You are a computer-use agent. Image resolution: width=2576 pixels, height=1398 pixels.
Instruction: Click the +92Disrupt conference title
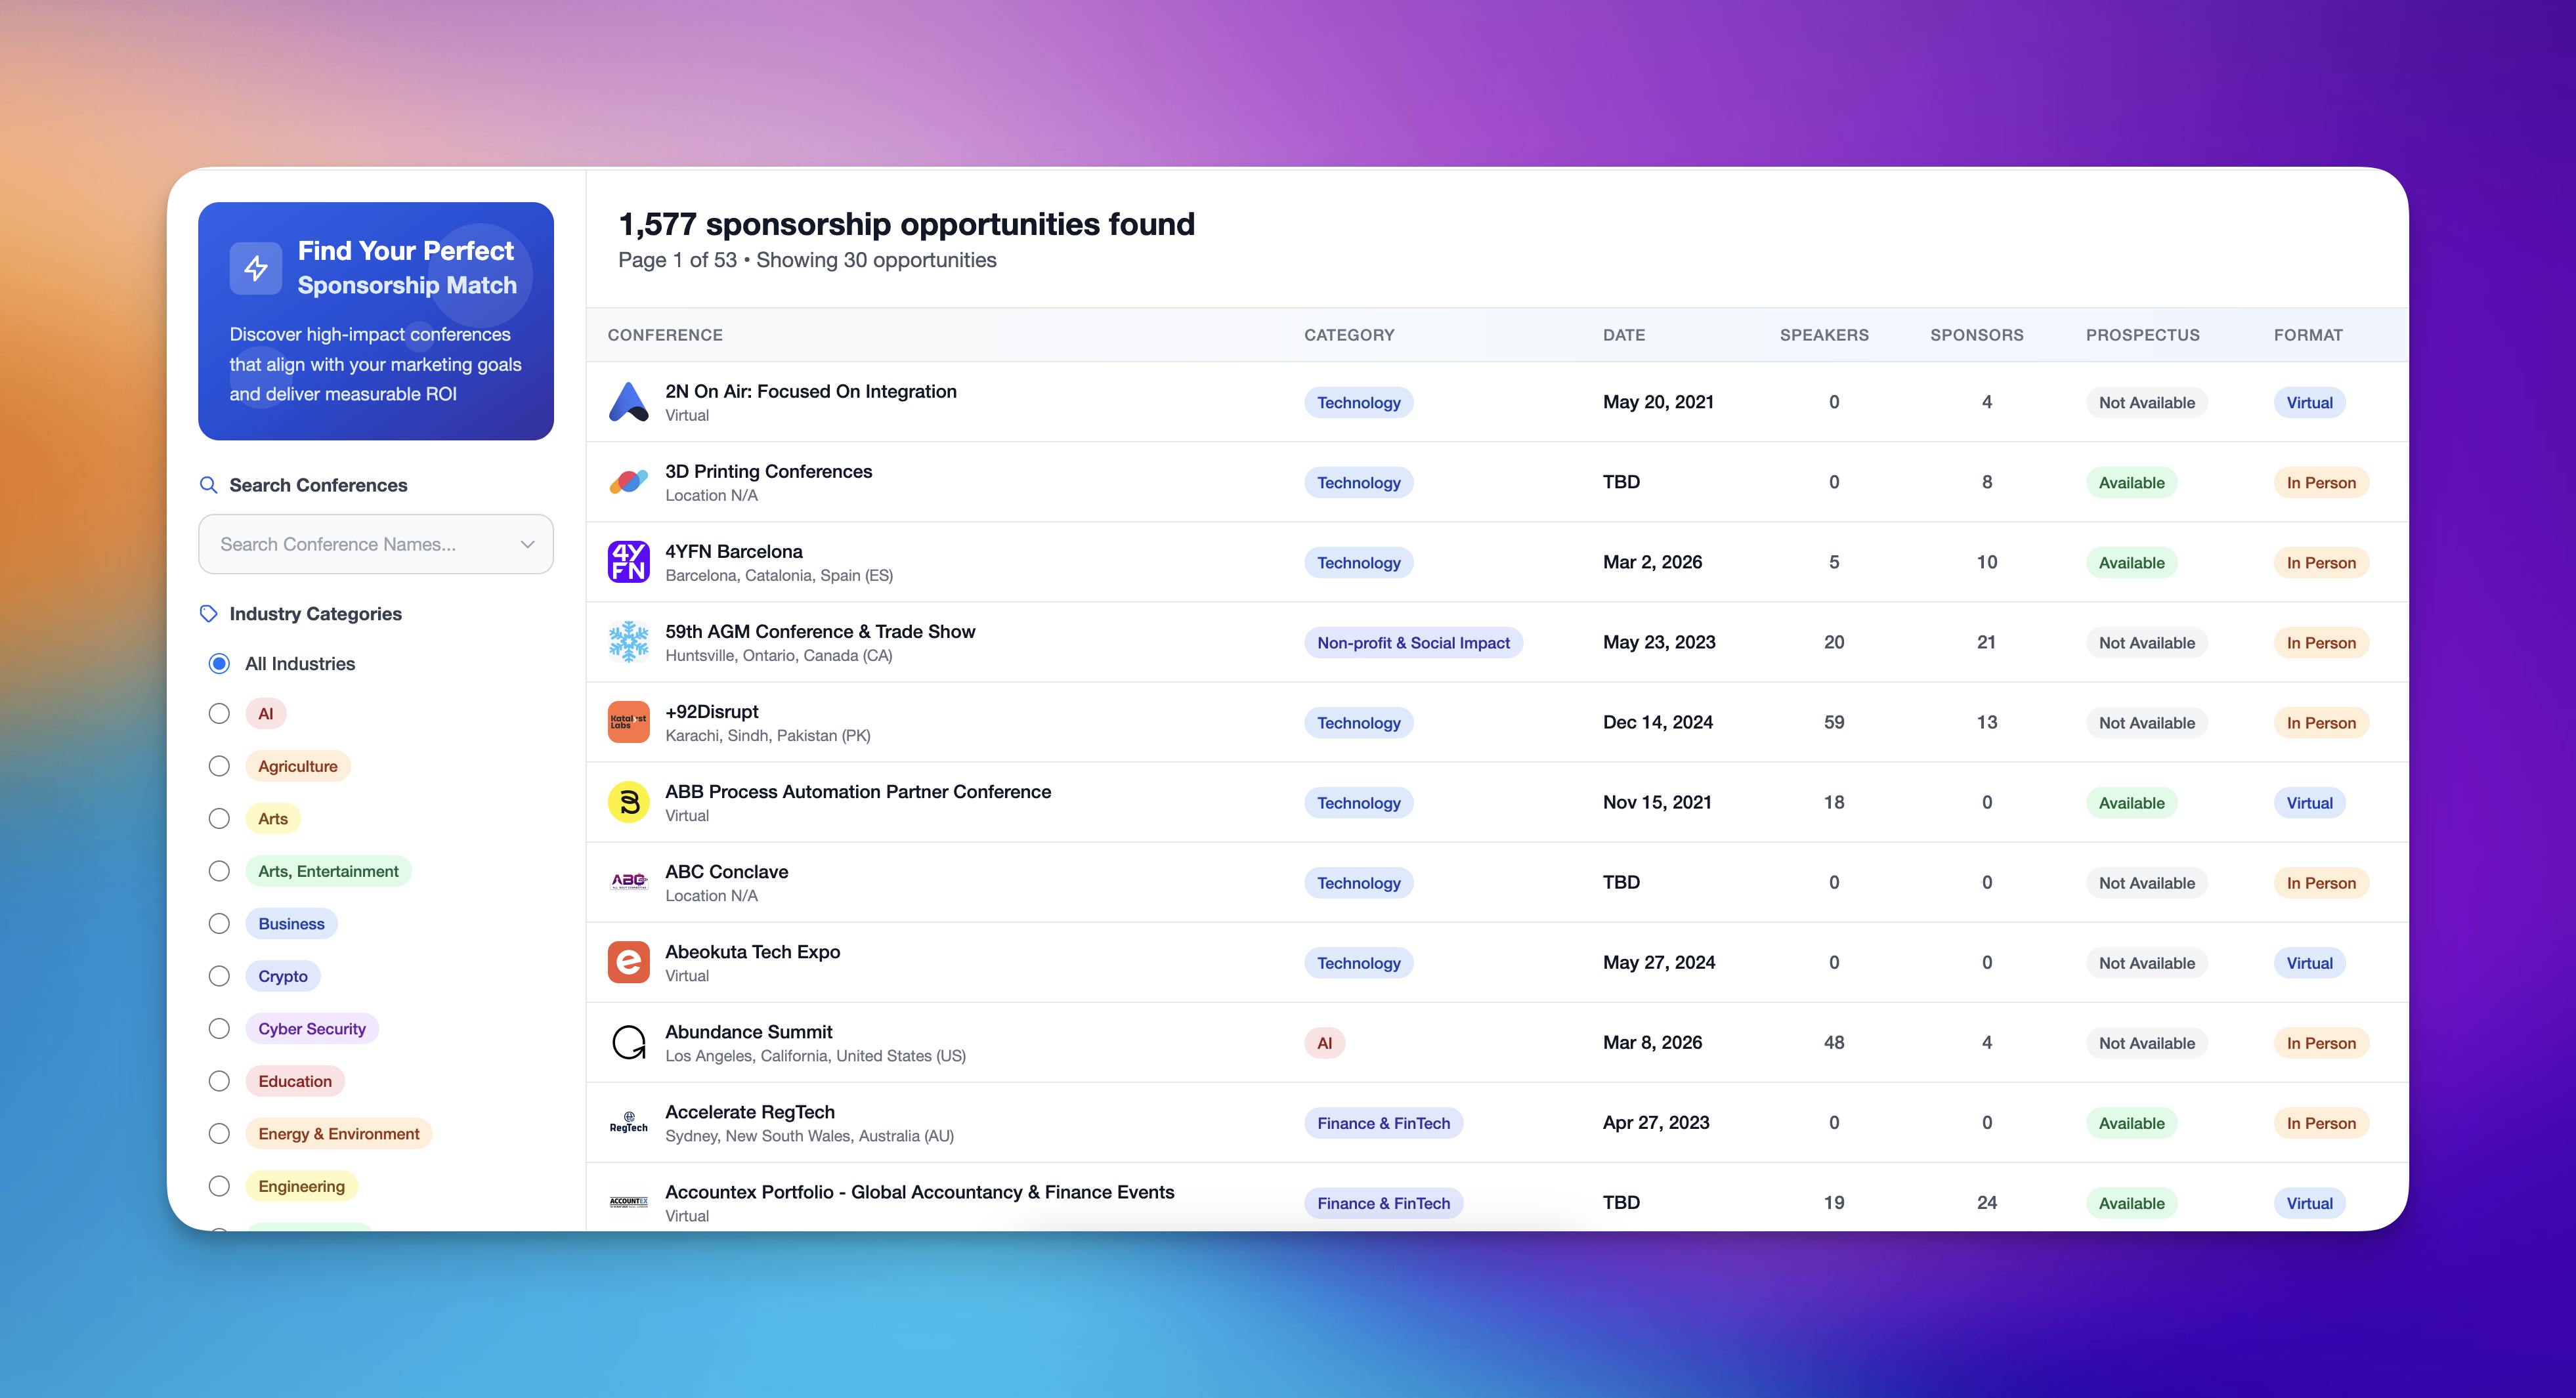[x=711, y=711]
